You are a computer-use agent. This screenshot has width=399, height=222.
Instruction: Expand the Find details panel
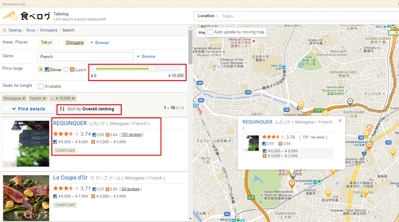click(x=29, y=109)
